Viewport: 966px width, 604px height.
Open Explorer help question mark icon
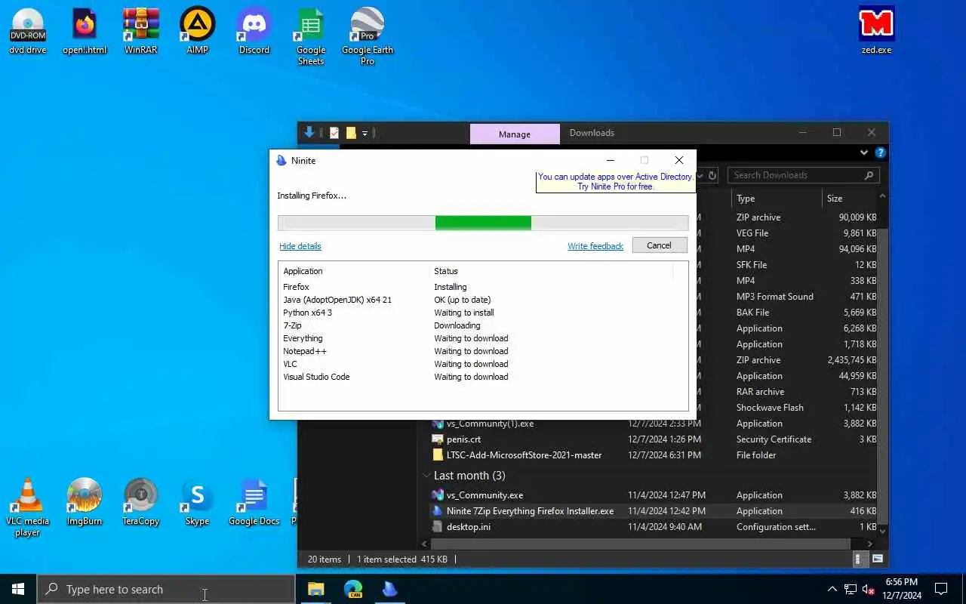[880, 153]
